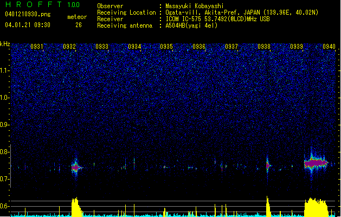
Task: Click the large meteor echo near 0939
Action: point(316,163)
